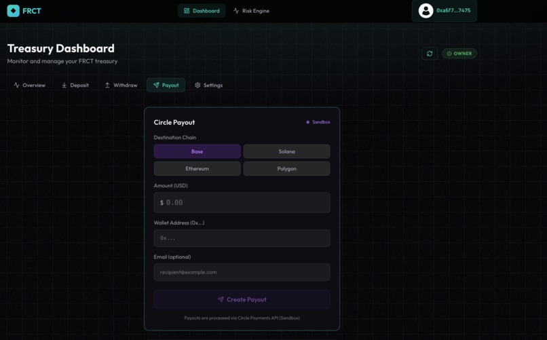547x340 pixels.
Task: Click the Sandbox mode indicator
Action: [318, 122]
